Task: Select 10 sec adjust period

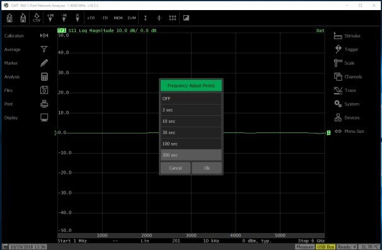Action: (x=191, y=122)
